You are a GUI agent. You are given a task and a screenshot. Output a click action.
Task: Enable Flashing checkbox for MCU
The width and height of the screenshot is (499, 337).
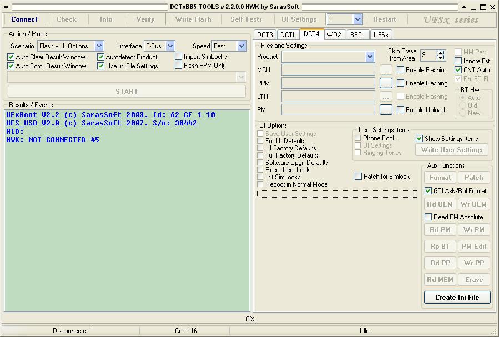click(401, 70)
